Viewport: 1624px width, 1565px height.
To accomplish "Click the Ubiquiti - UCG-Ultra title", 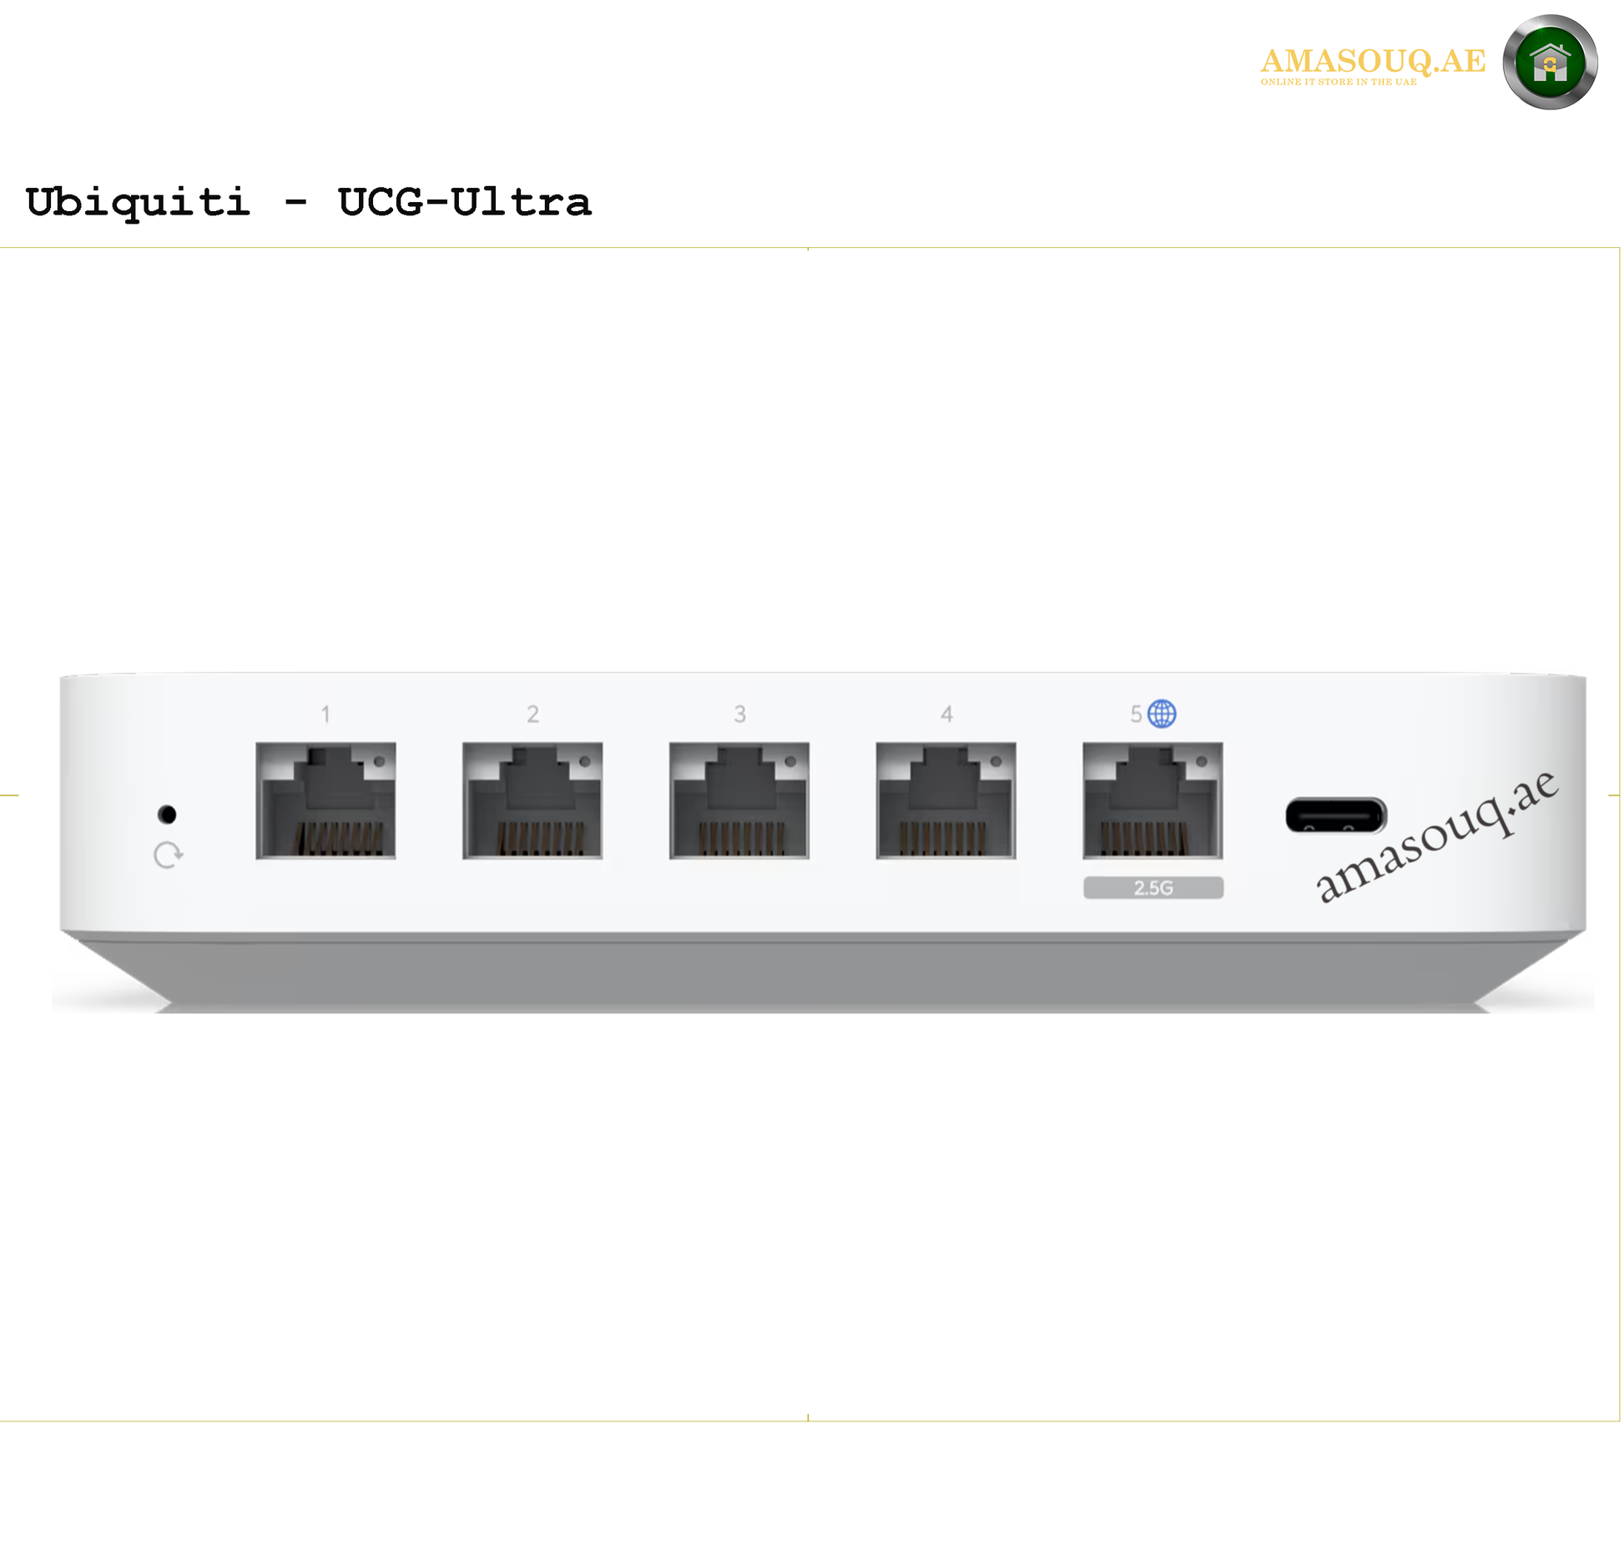I will [309, 202].
